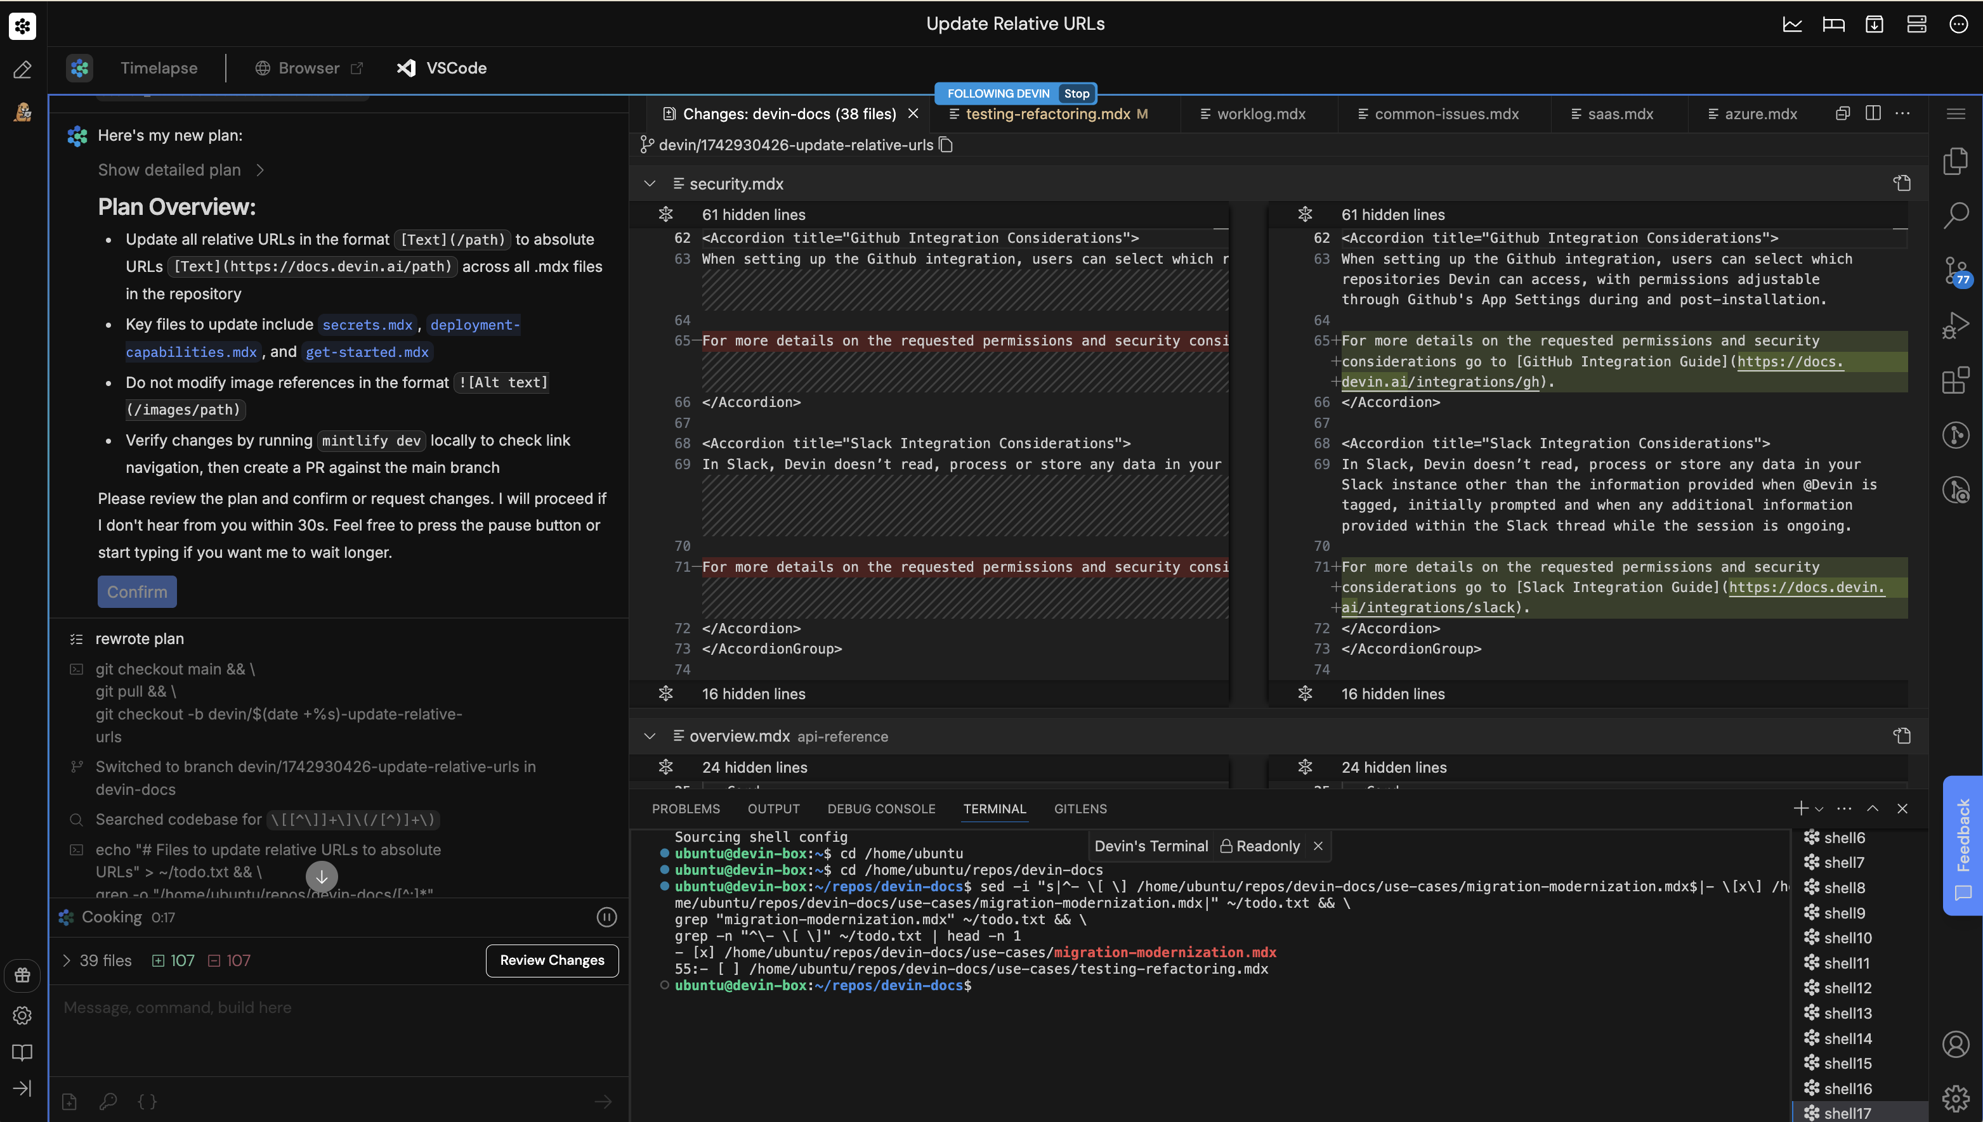
Task: Open the machine snapshot download icon
Action: click(x=1875, y=24)
